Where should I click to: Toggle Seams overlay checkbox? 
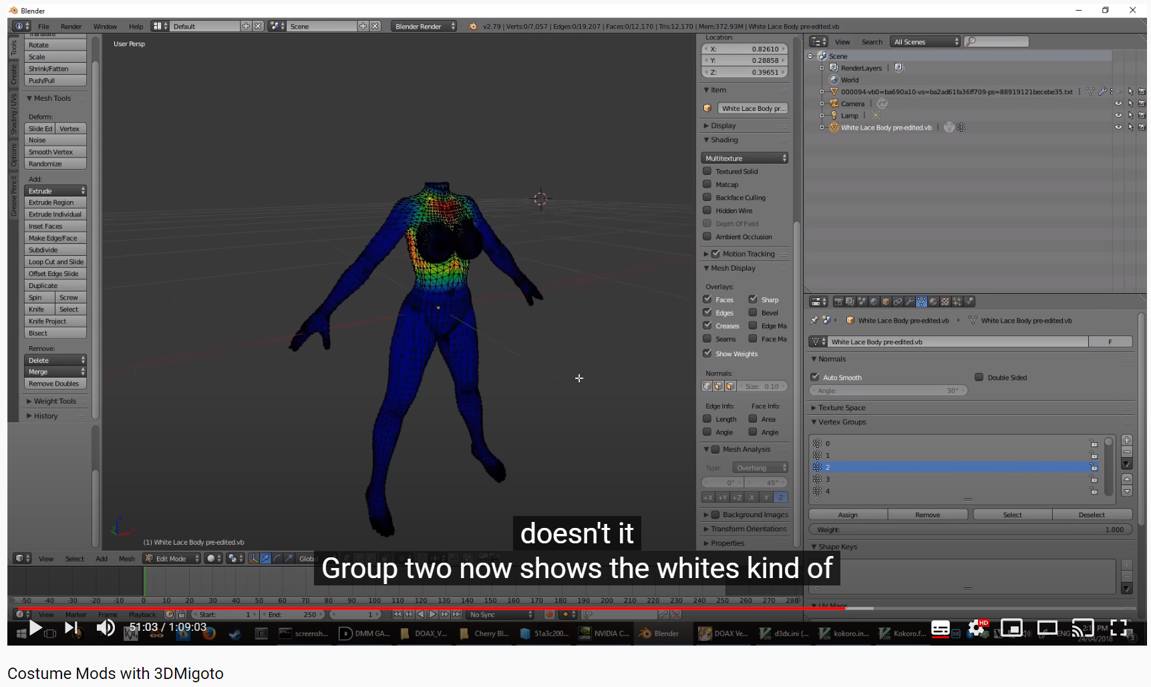[x=707, y=339]
